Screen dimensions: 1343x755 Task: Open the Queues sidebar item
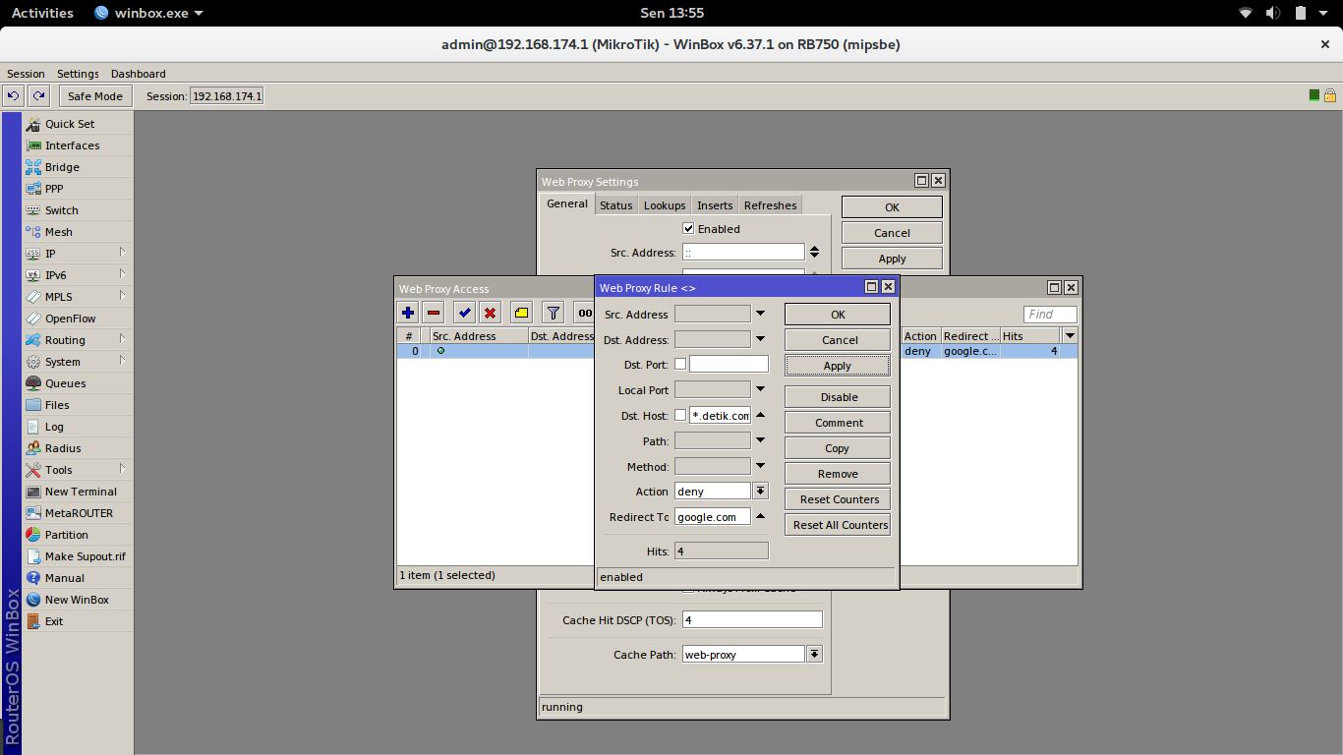click(x=65, y=383)
